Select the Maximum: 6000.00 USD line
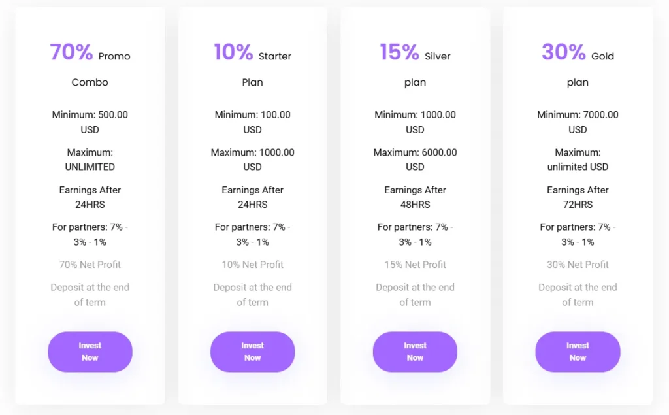 click(415, 159)
